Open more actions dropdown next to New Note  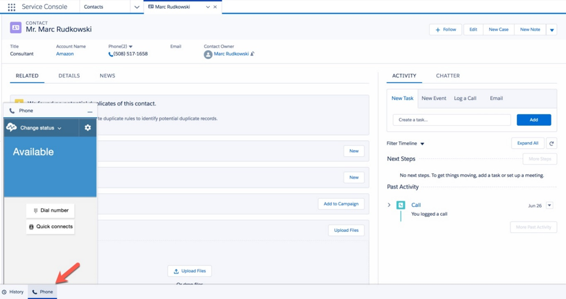[551, 29]
